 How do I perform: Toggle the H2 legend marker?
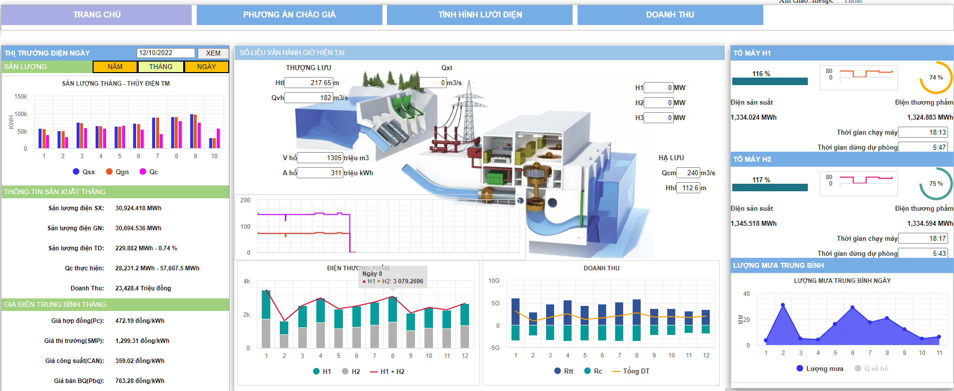pos(351,371)
